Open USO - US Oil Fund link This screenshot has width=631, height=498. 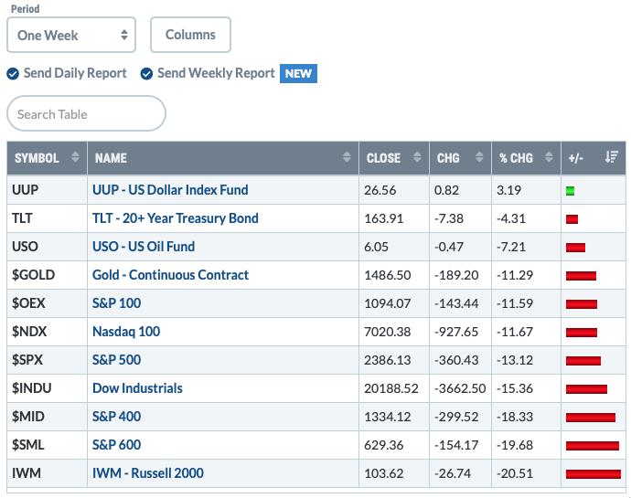144,246
